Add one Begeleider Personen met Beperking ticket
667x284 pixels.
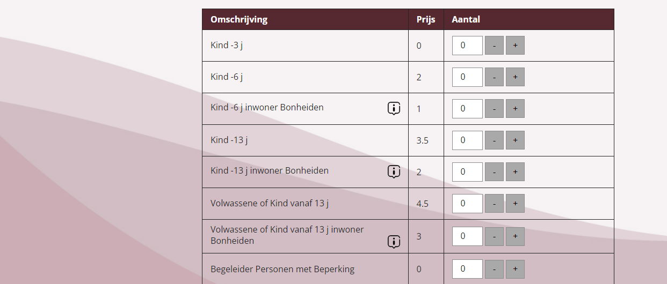coord(515,269)
